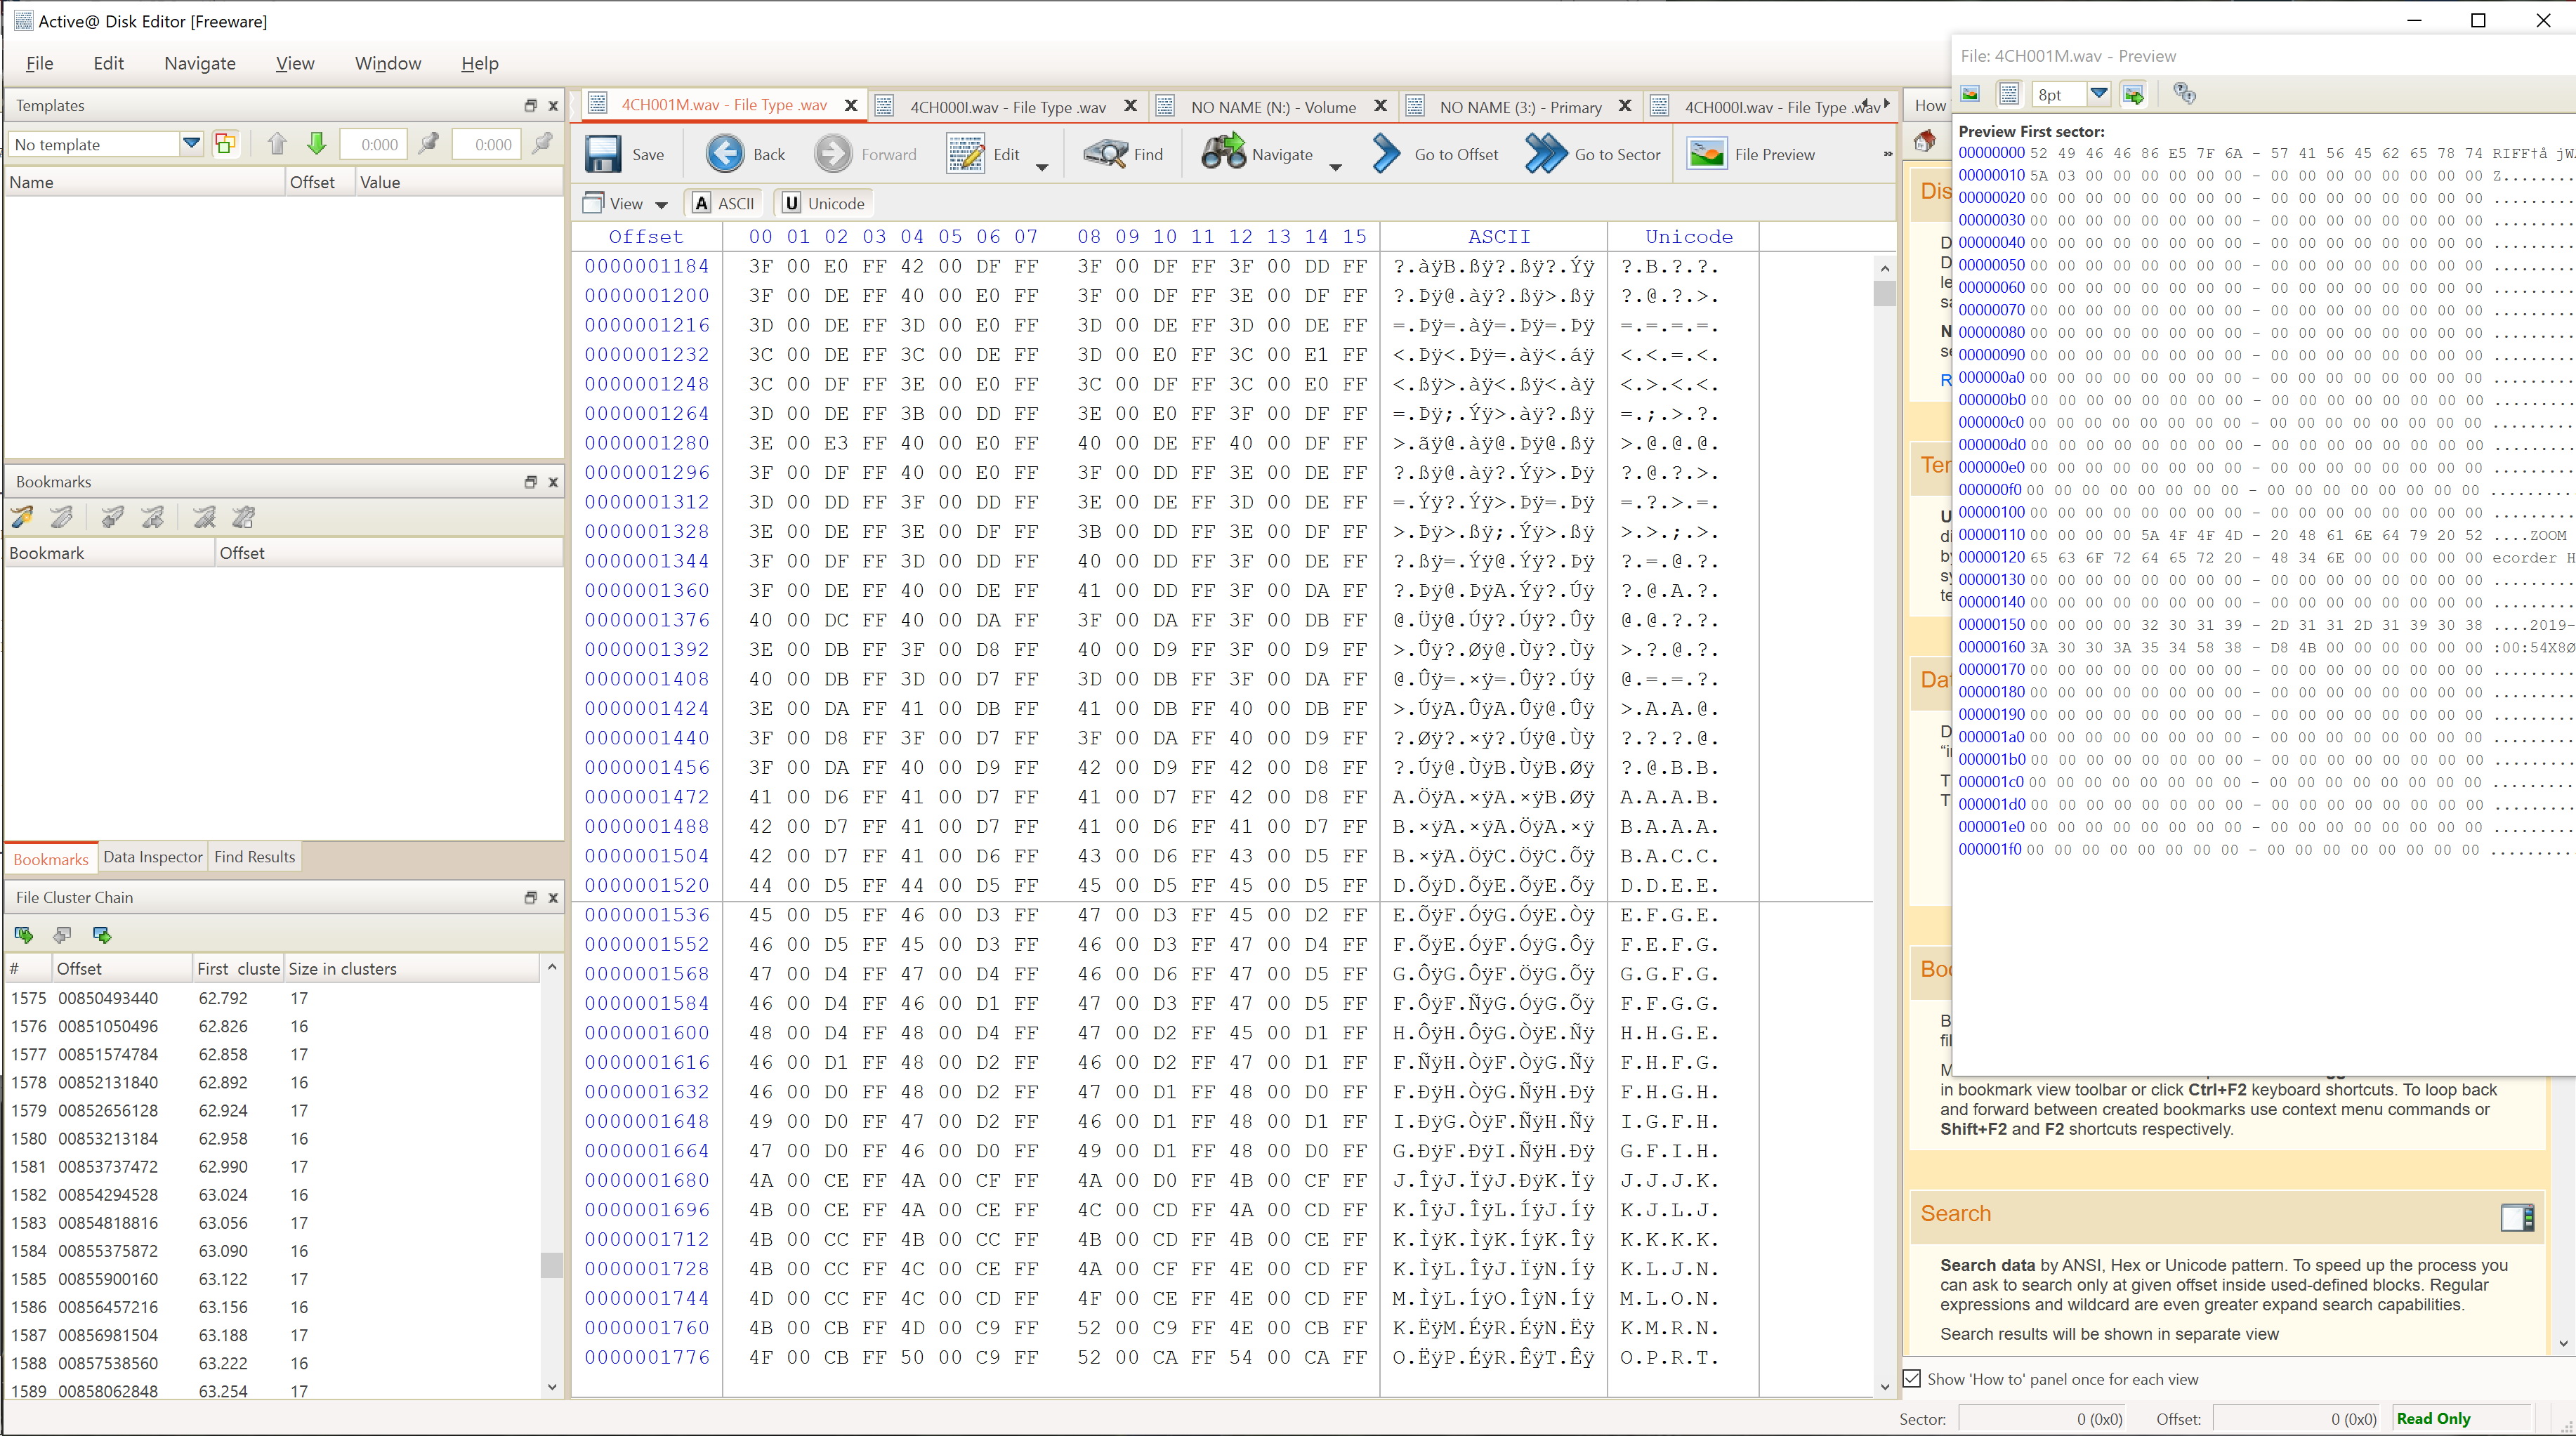Click the hex editor vertical scrollbar thumb
2576x1436 pixels.
(x=1884, y=294)
